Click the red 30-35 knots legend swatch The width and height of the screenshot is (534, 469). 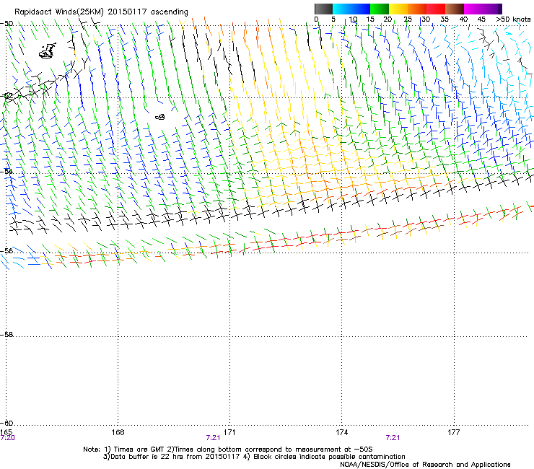tap(436, 9)
